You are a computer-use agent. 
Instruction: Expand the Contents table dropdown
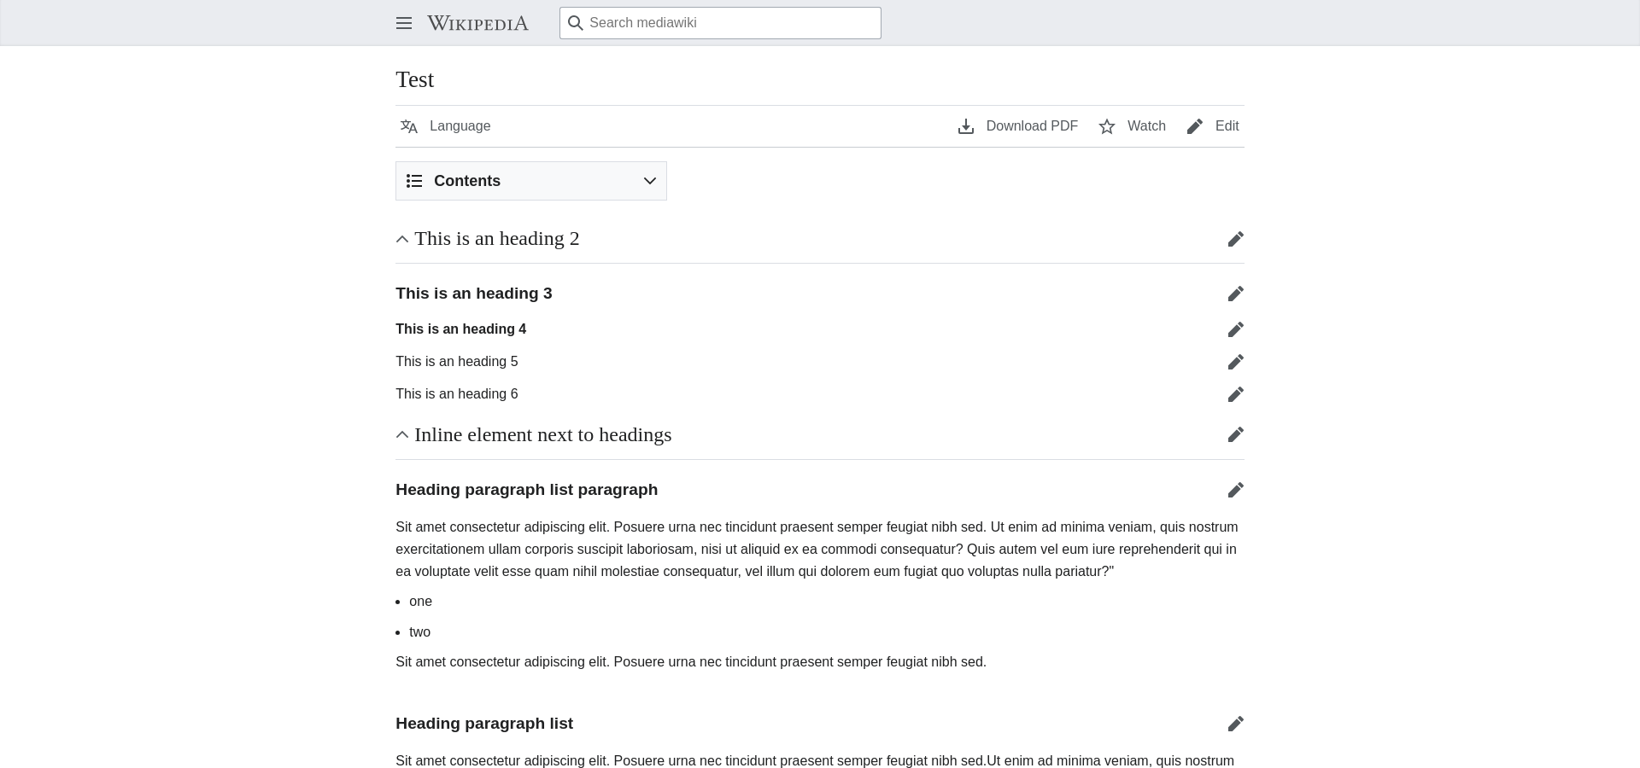point(531,181)
